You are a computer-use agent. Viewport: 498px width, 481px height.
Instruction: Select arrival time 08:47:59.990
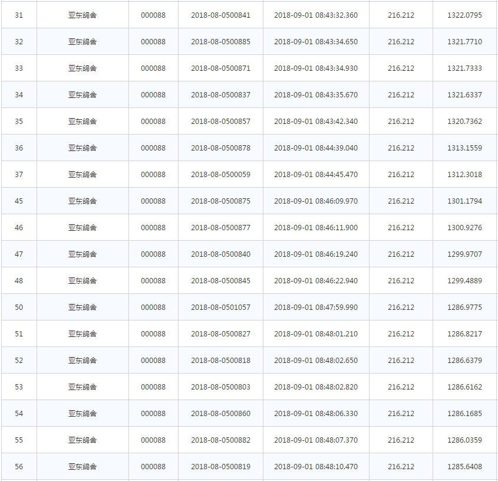337,307
